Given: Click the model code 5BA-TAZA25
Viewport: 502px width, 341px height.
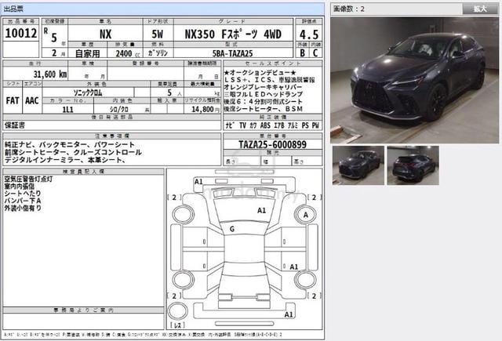Looking at the screenshot, I should tap(233, 53).
